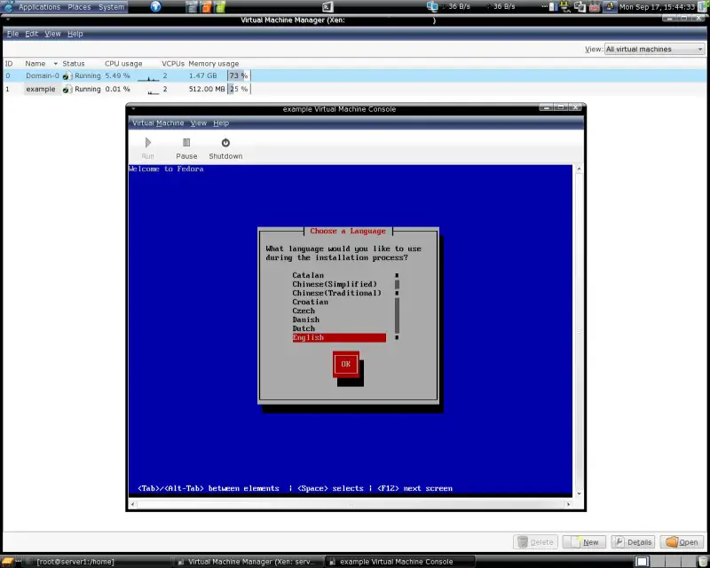Image resolution: width=710 pixels, height=568 pixels.
Task: Click the VCPUs column header
Action: pyautogui.click(x=173, y=64)
